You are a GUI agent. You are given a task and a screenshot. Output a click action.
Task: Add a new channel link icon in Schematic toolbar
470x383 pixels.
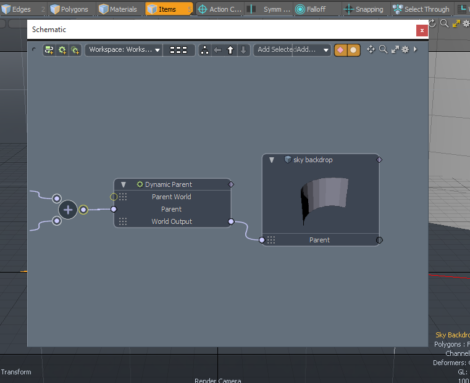point(49,50)
